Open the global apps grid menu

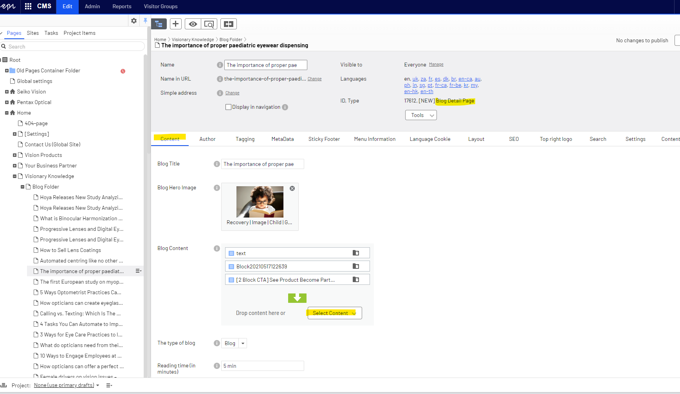pos(28,6)
